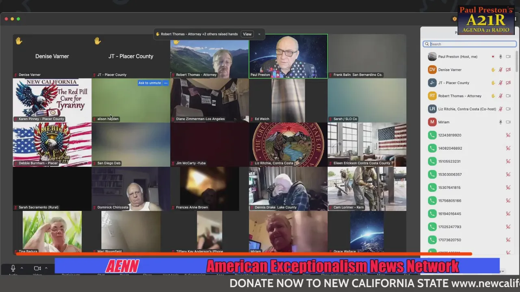The width and height of the screenshot is (520, 292).
Task: Click Robert Thomas raised hand icon in list
Action: point(493,96)
